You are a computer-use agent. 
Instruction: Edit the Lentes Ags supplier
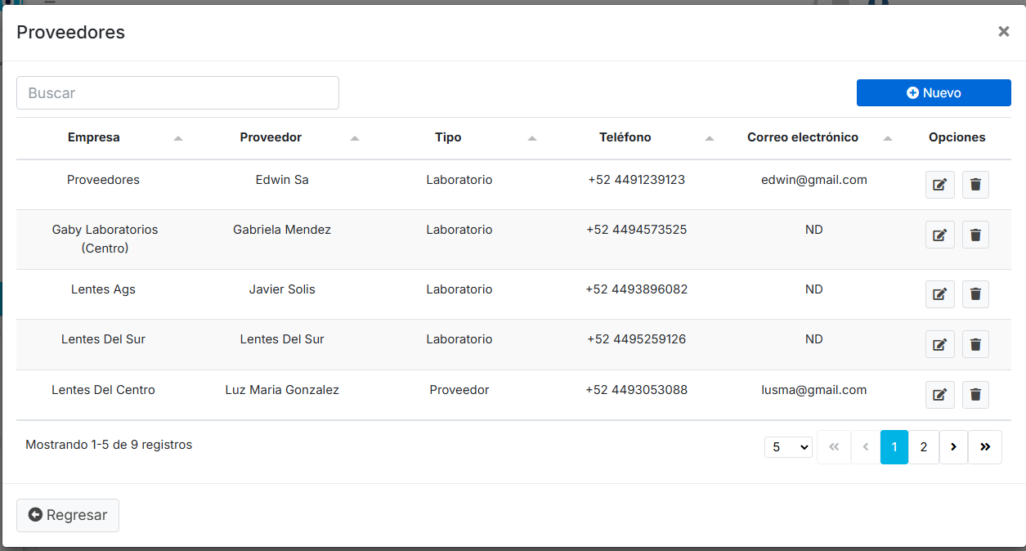939,294
